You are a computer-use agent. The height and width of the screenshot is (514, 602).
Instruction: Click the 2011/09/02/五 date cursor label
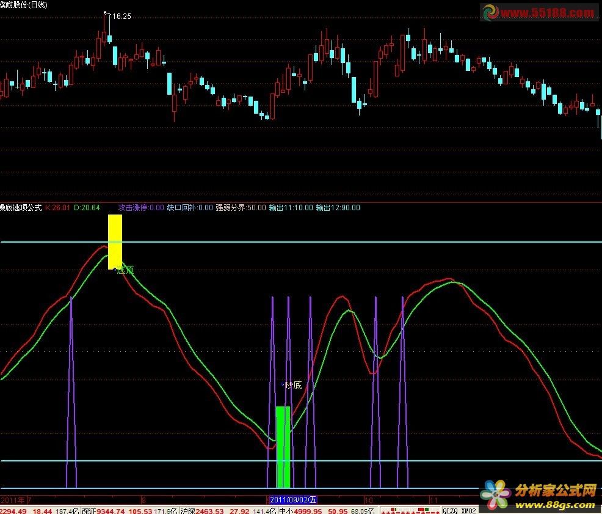293,500
